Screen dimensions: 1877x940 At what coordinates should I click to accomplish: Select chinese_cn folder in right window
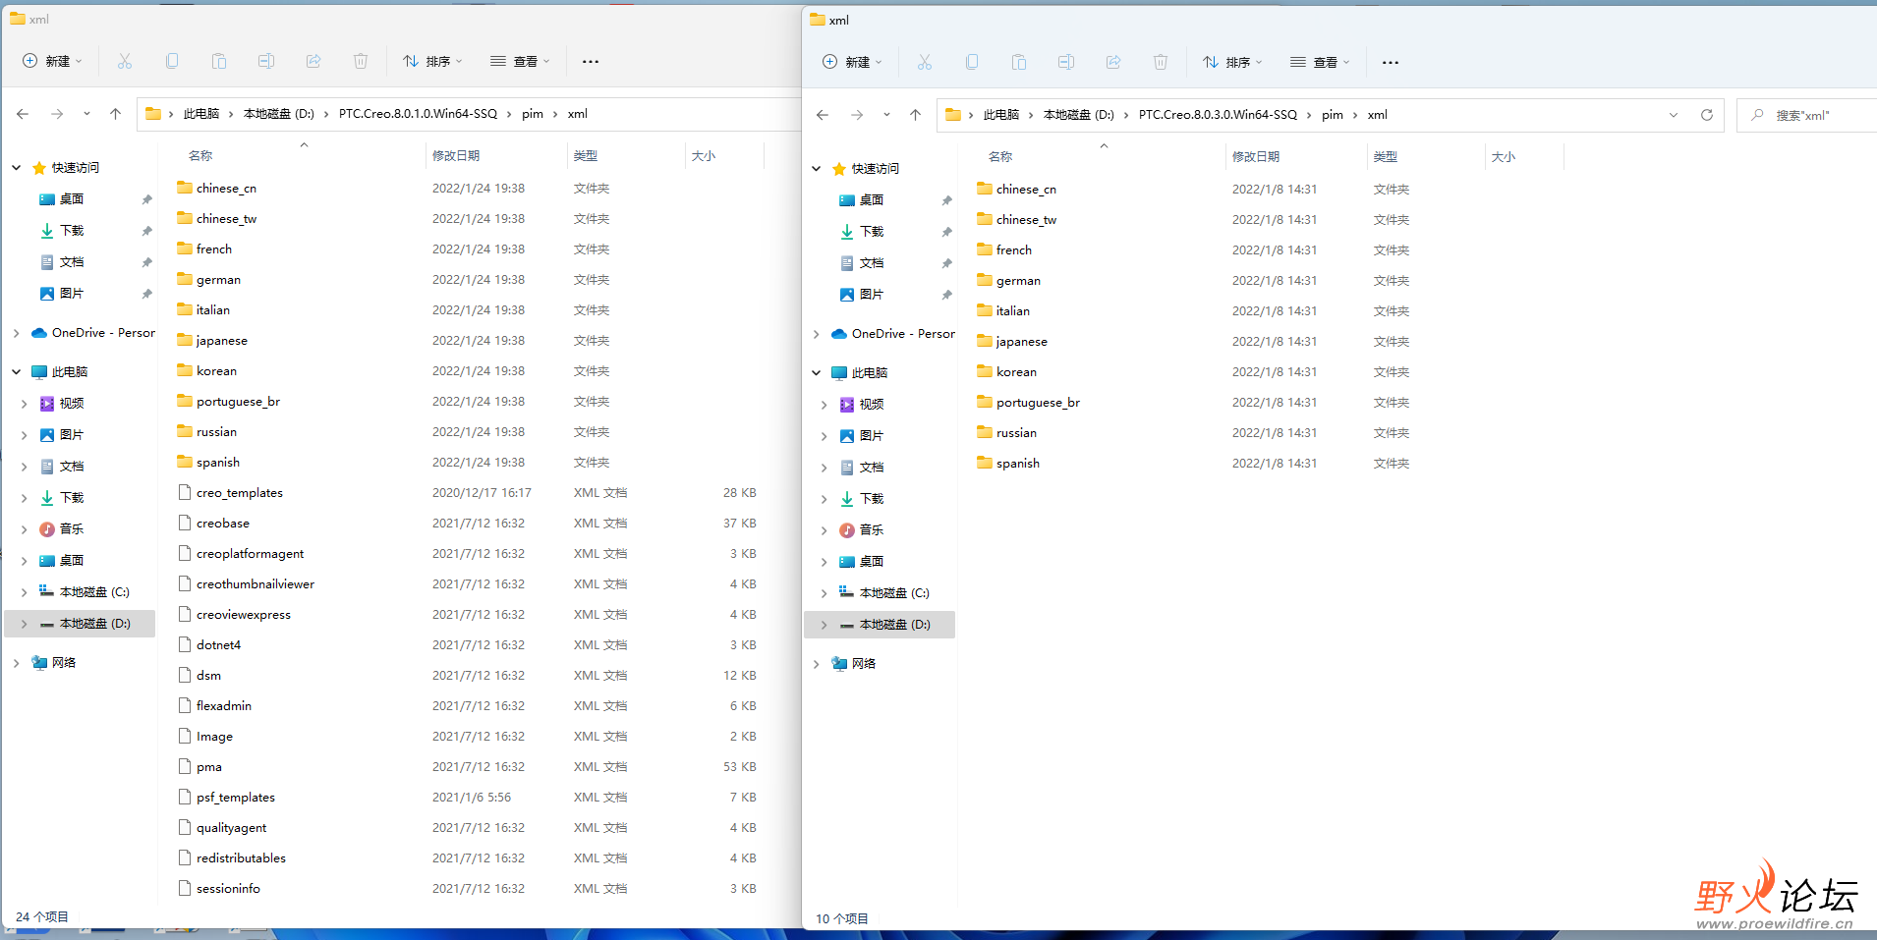click(1026, 189)
